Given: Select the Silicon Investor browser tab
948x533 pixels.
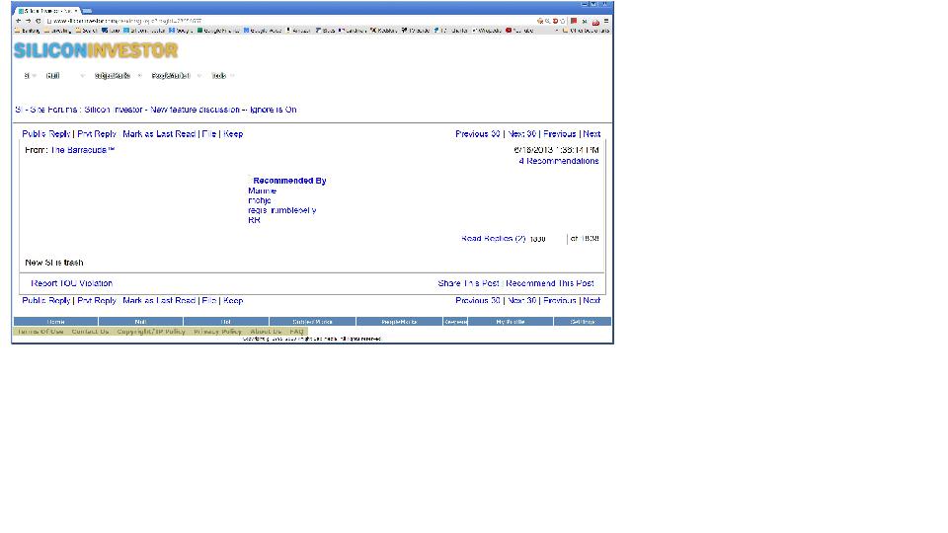Looking at the screenshot, I should (x=48, y=11).
